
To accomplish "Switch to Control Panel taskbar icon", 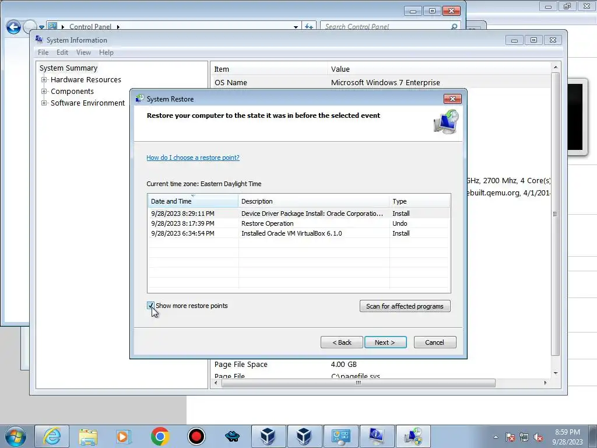I will point(340,436).
